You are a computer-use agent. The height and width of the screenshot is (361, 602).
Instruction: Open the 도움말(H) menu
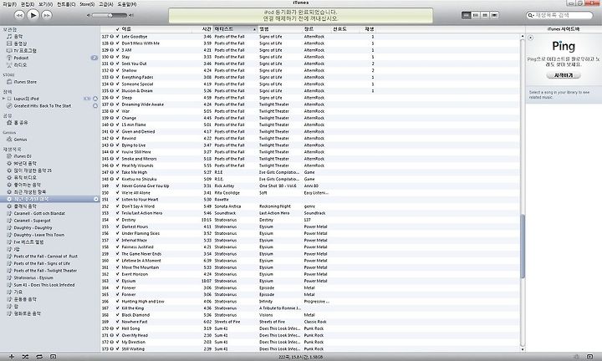127,4
